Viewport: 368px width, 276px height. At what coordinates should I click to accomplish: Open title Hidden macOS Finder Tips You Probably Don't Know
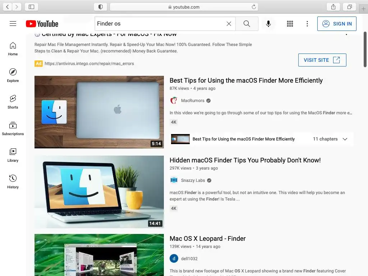pyautogui.click(x=245, y=160)
